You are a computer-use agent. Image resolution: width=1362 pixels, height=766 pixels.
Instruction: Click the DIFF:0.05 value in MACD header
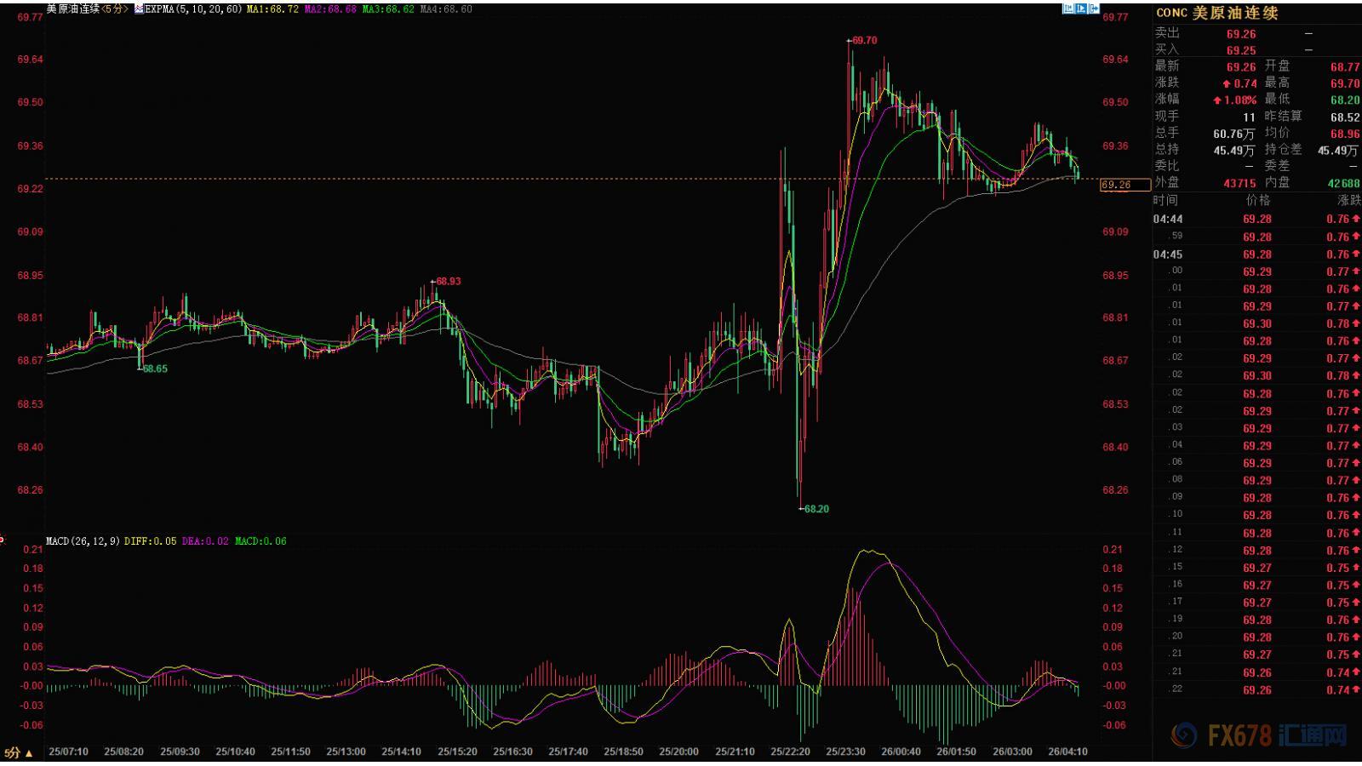pos(151,541)
